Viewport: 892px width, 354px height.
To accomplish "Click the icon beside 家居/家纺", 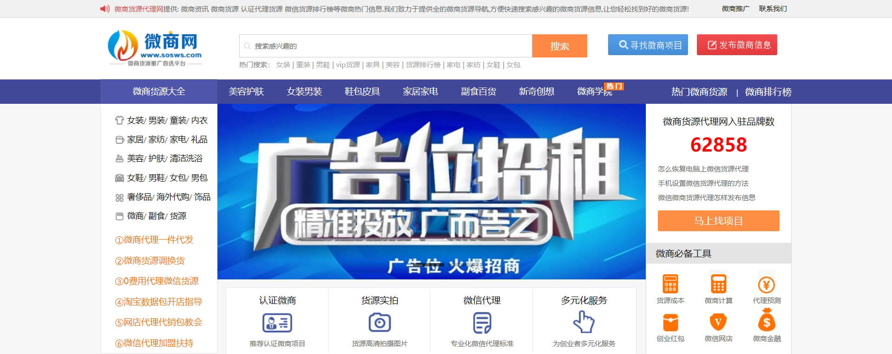I will pos(119,139).
